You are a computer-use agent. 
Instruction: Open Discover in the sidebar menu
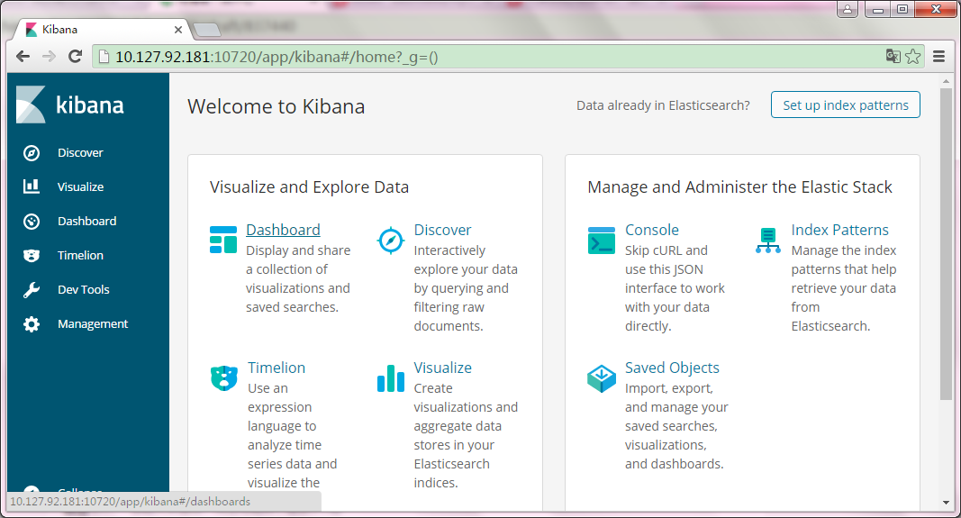click(80, 152)
